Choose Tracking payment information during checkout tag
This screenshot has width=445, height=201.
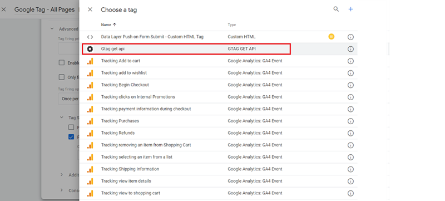(x=146, y=109)
